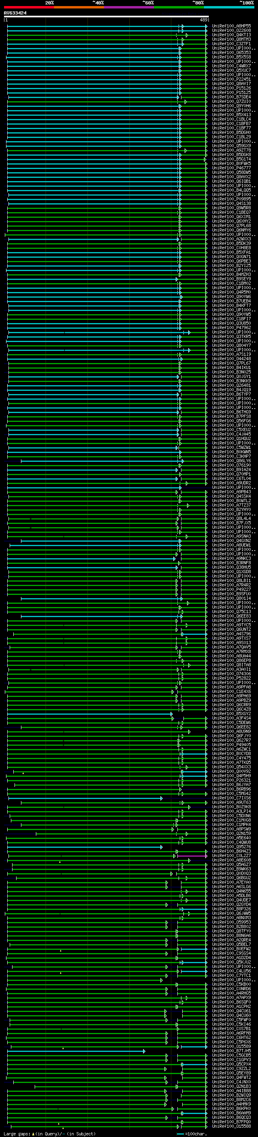Image resolution: width=258 pixels, height=1137 pixels.
Task: Select the query name AV633424
Action: [15, 13]
